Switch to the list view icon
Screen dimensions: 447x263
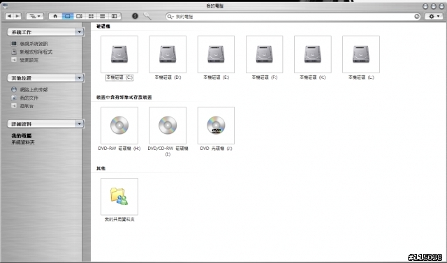(x=103, y=16)
